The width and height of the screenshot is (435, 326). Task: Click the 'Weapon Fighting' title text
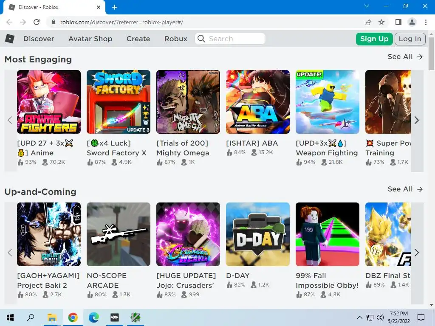click(x=327, y=153)
